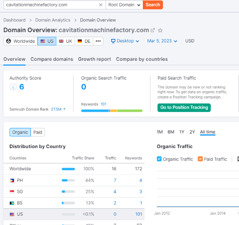Click SG traffic share bar 25%

click(68, 192)
